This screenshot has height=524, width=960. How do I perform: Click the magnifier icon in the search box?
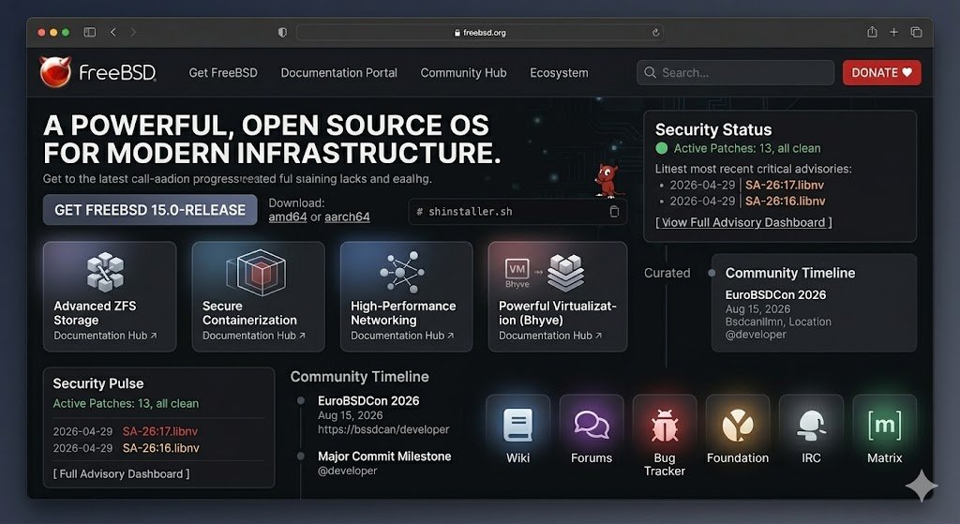click(650, 72)
